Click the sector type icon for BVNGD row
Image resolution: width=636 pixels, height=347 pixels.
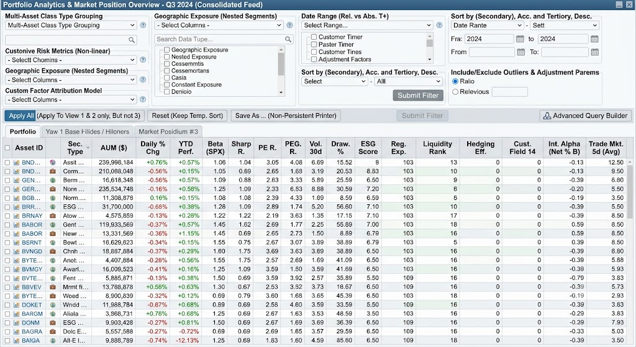tap(53, 252)
